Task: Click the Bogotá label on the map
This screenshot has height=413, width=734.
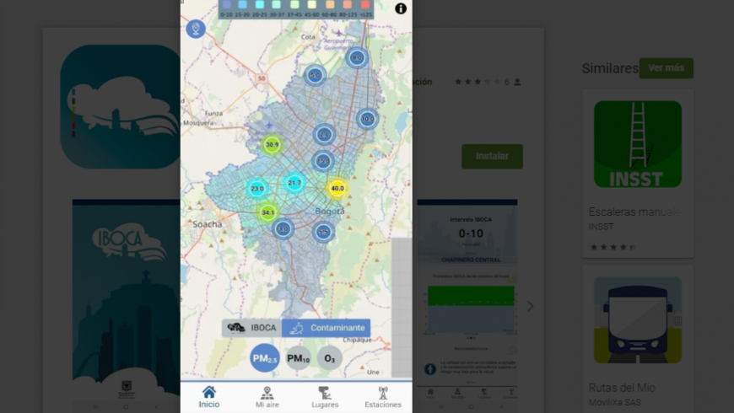Action: coord(330,212)
